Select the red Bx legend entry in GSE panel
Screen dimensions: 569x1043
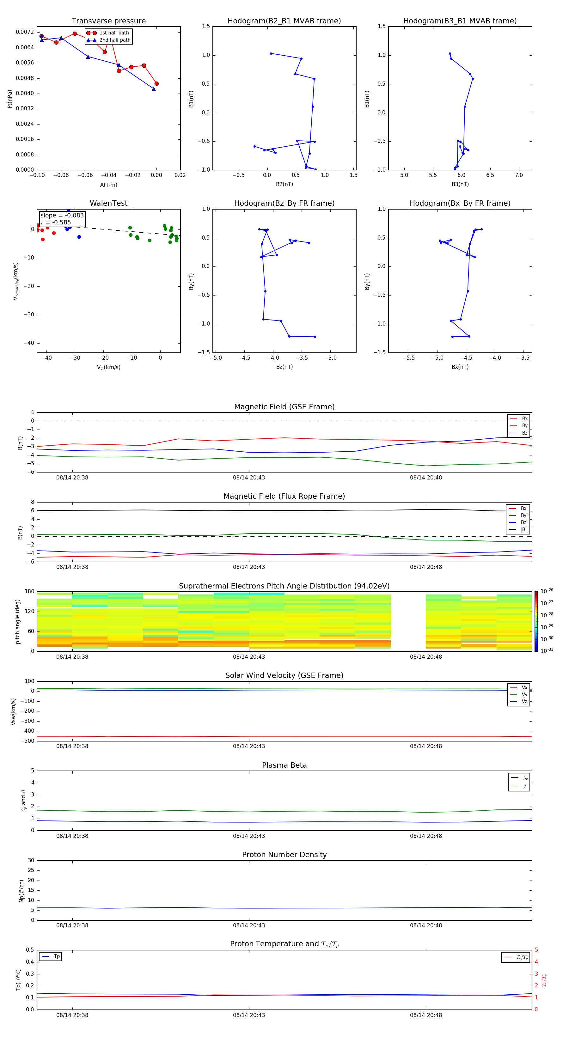(x=519, y=419)
